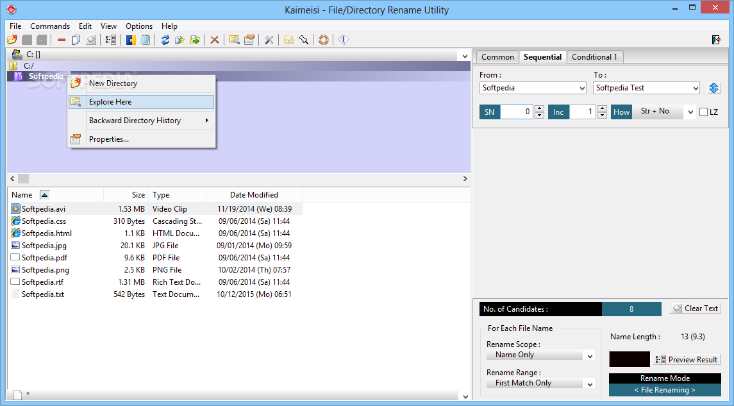Click the copy pages toolbar icon

76,40
